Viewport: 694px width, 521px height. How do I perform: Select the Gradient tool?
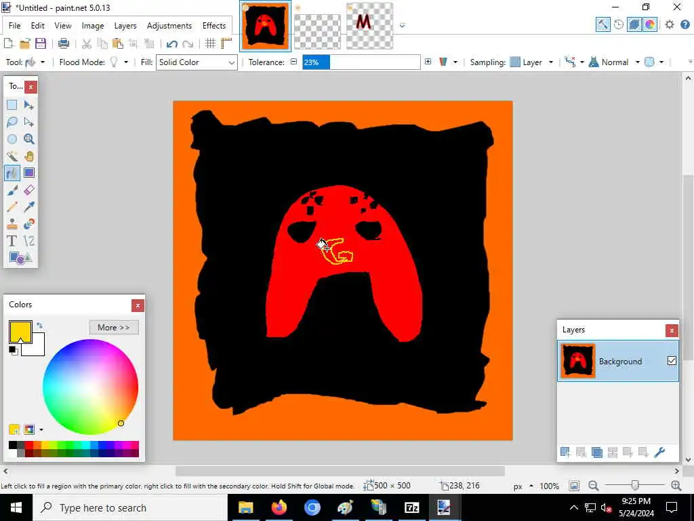[x=28, y=173]
